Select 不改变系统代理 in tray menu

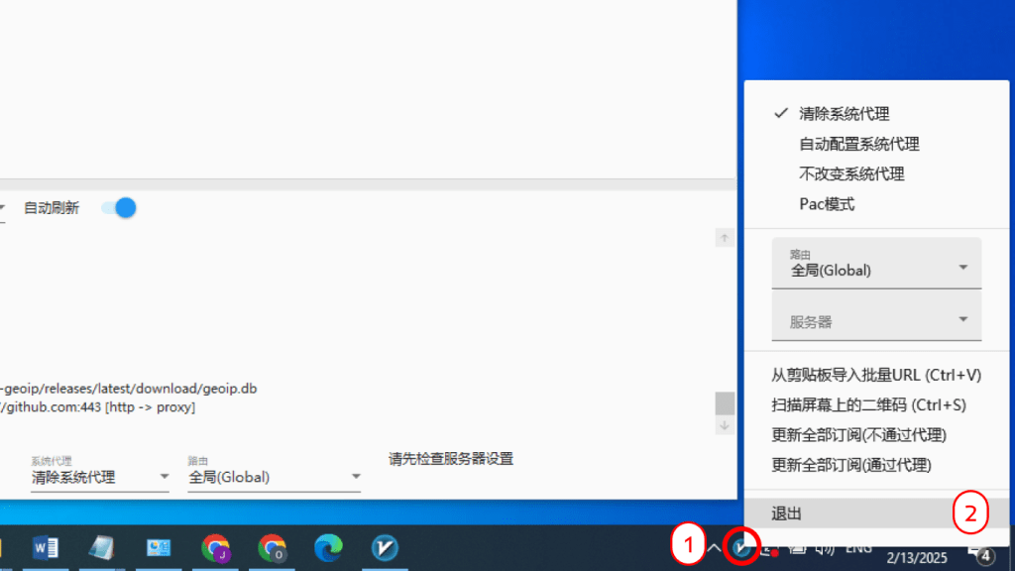coord(851,173)
